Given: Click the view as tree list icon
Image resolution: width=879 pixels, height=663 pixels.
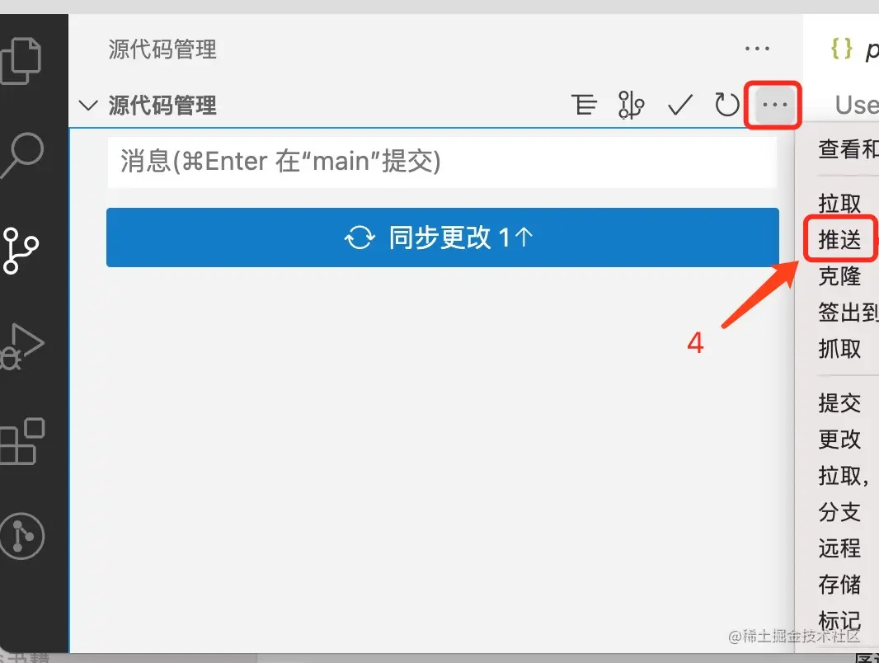Looking at the screenshot, I should tap(584, 104).
